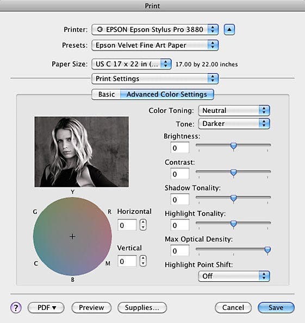Switch to the Basic tab
The width and height of the screenshot is (305, 323).
click(106, 94)
